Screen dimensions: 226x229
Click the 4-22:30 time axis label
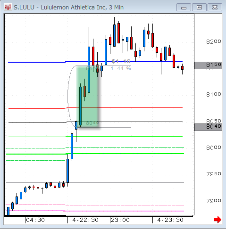(x=85, y=220)
